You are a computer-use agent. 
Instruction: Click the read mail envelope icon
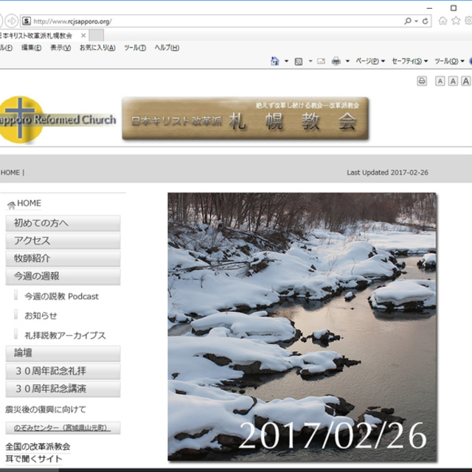pos(321,61)
